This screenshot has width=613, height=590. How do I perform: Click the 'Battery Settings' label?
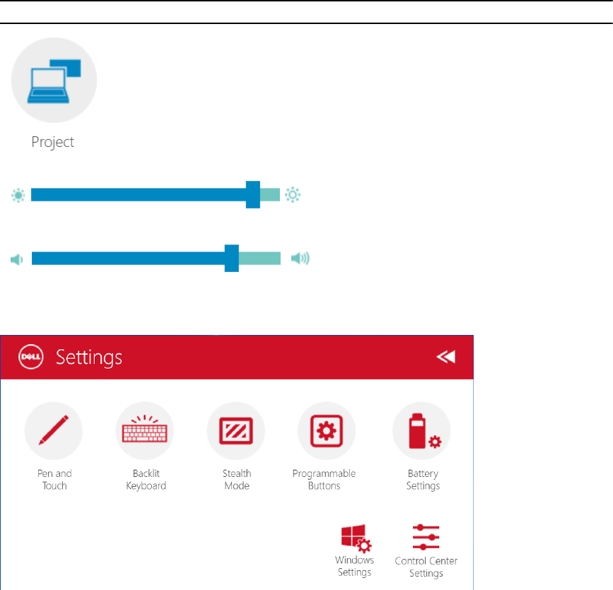click(423, 480)
